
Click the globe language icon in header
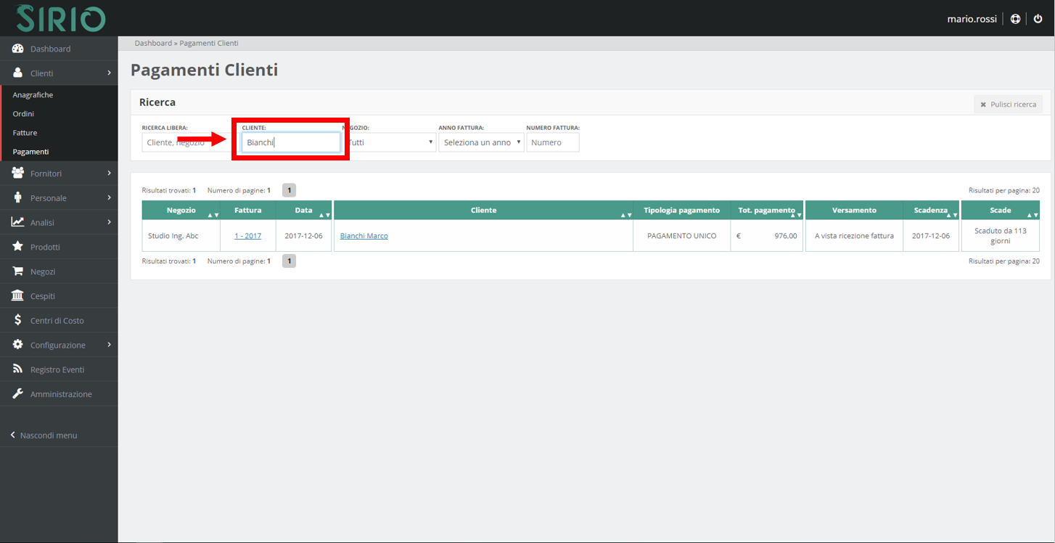click(x=1015, y=19)
